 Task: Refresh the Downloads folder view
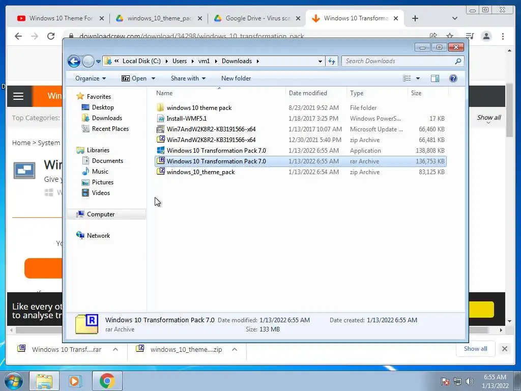point(332,61)
